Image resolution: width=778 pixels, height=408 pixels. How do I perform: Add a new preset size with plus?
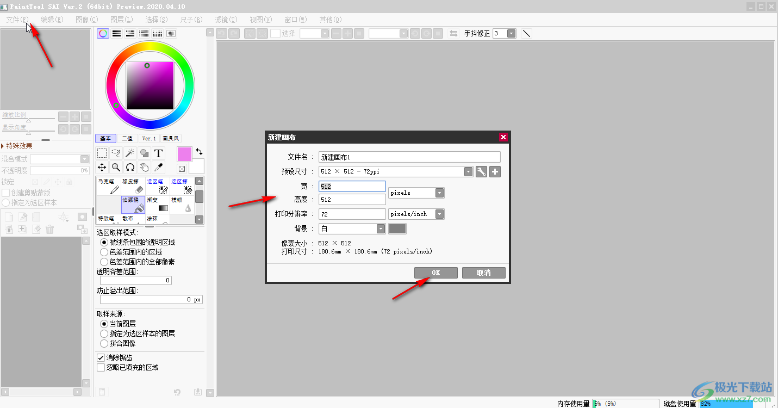click(x=495, y=172)
